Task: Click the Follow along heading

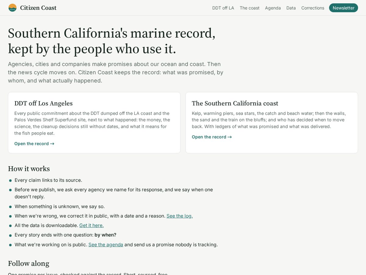Action: [28, 263]
